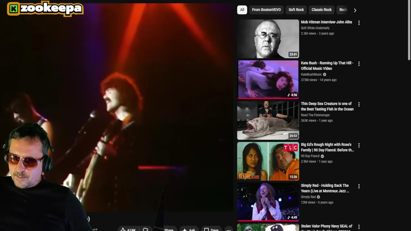Click the page vertical scrollbar

click(409, 30)
